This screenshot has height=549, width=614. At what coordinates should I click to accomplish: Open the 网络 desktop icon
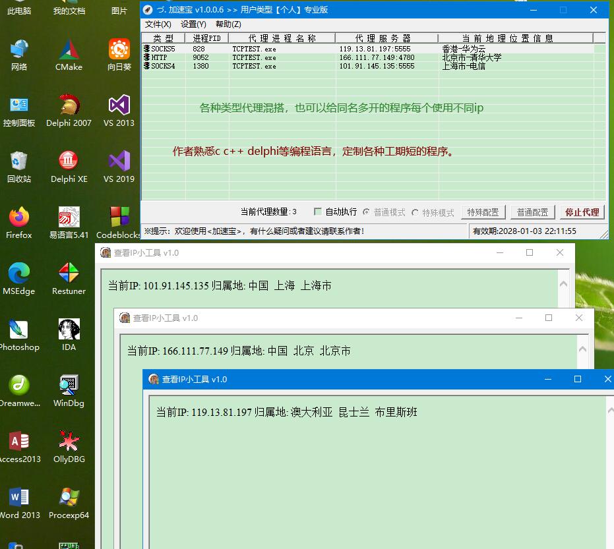point(18,55)
